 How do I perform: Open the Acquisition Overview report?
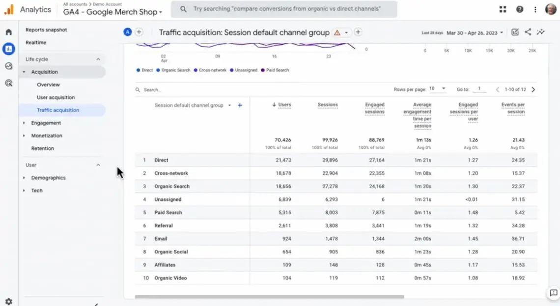point(48,84)
